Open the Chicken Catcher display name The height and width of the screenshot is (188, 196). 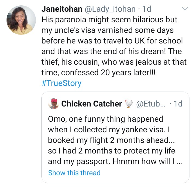click(x=92, y=104)
